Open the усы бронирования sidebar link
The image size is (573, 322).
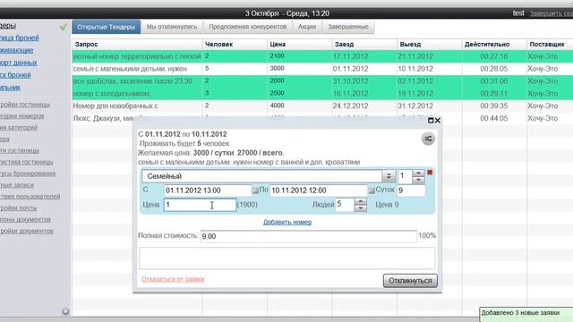pos(28,174)
